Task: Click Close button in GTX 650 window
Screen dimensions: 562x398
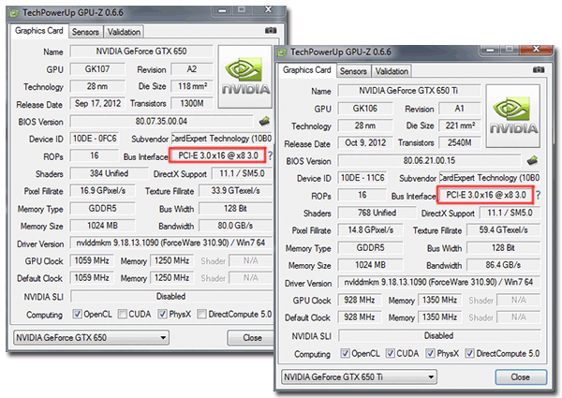Action: coord(251,337)
